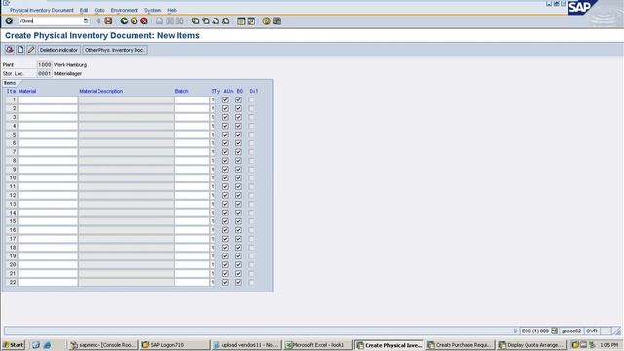Open the Help menu
Image resolution: width=624 pixels, height=351 pixels.
(172, 10)
